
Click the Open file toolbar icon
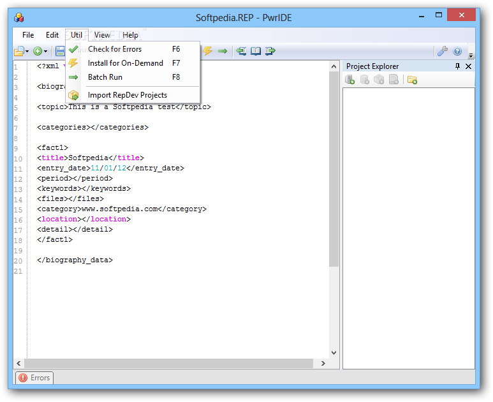[x=19, y=51]
